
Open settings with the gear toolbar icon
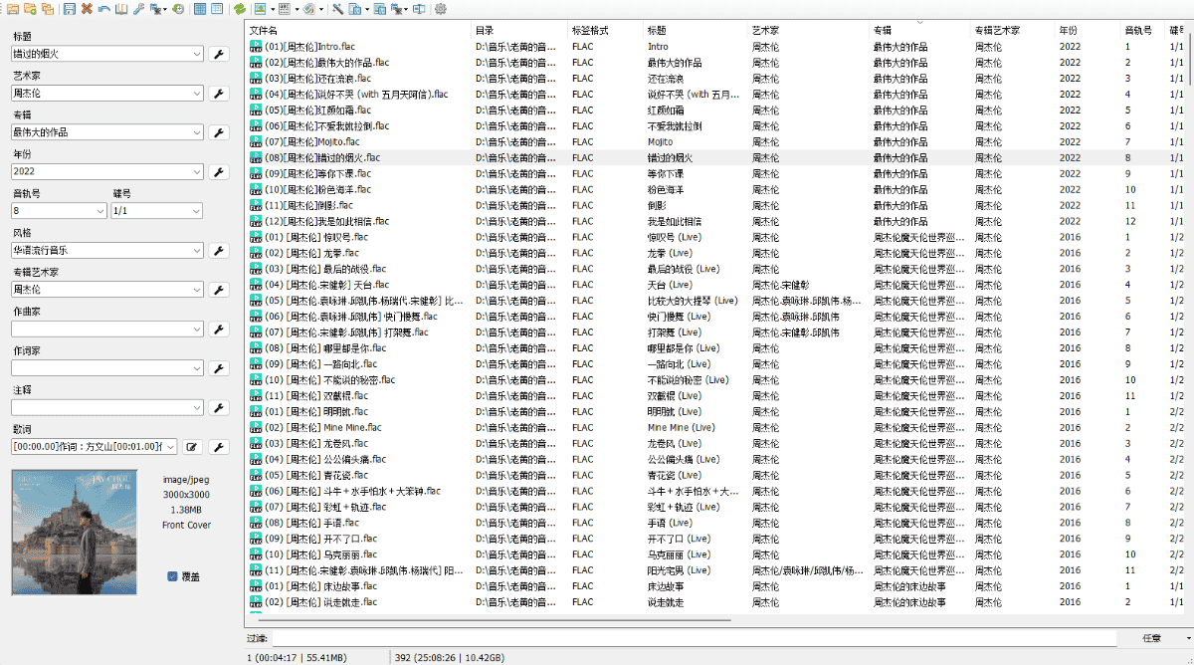click(441, 9)
